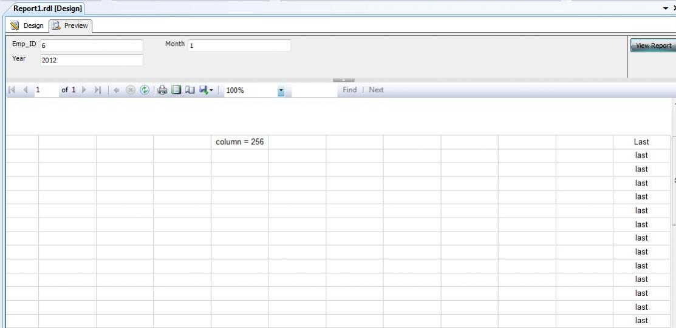Switch to print layout view
This screenshot has height=328, width=676.
point(176,90)
